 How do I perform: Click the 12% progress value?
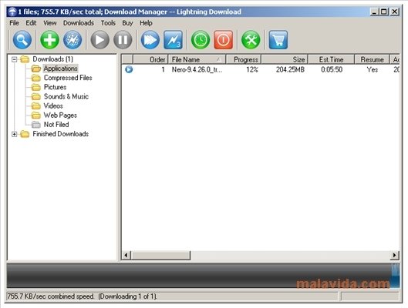[252, 69]
